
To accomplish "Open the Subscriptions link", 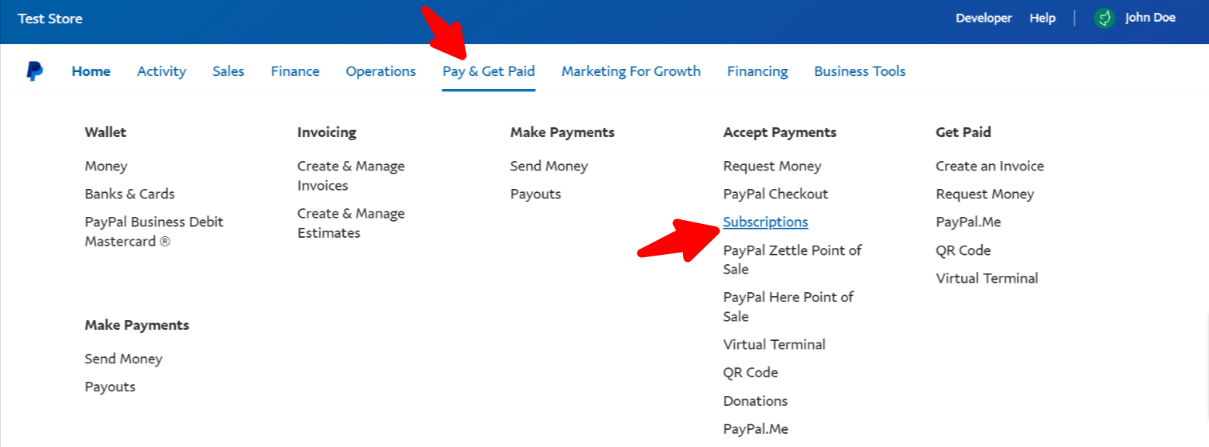I will [766, 222].
